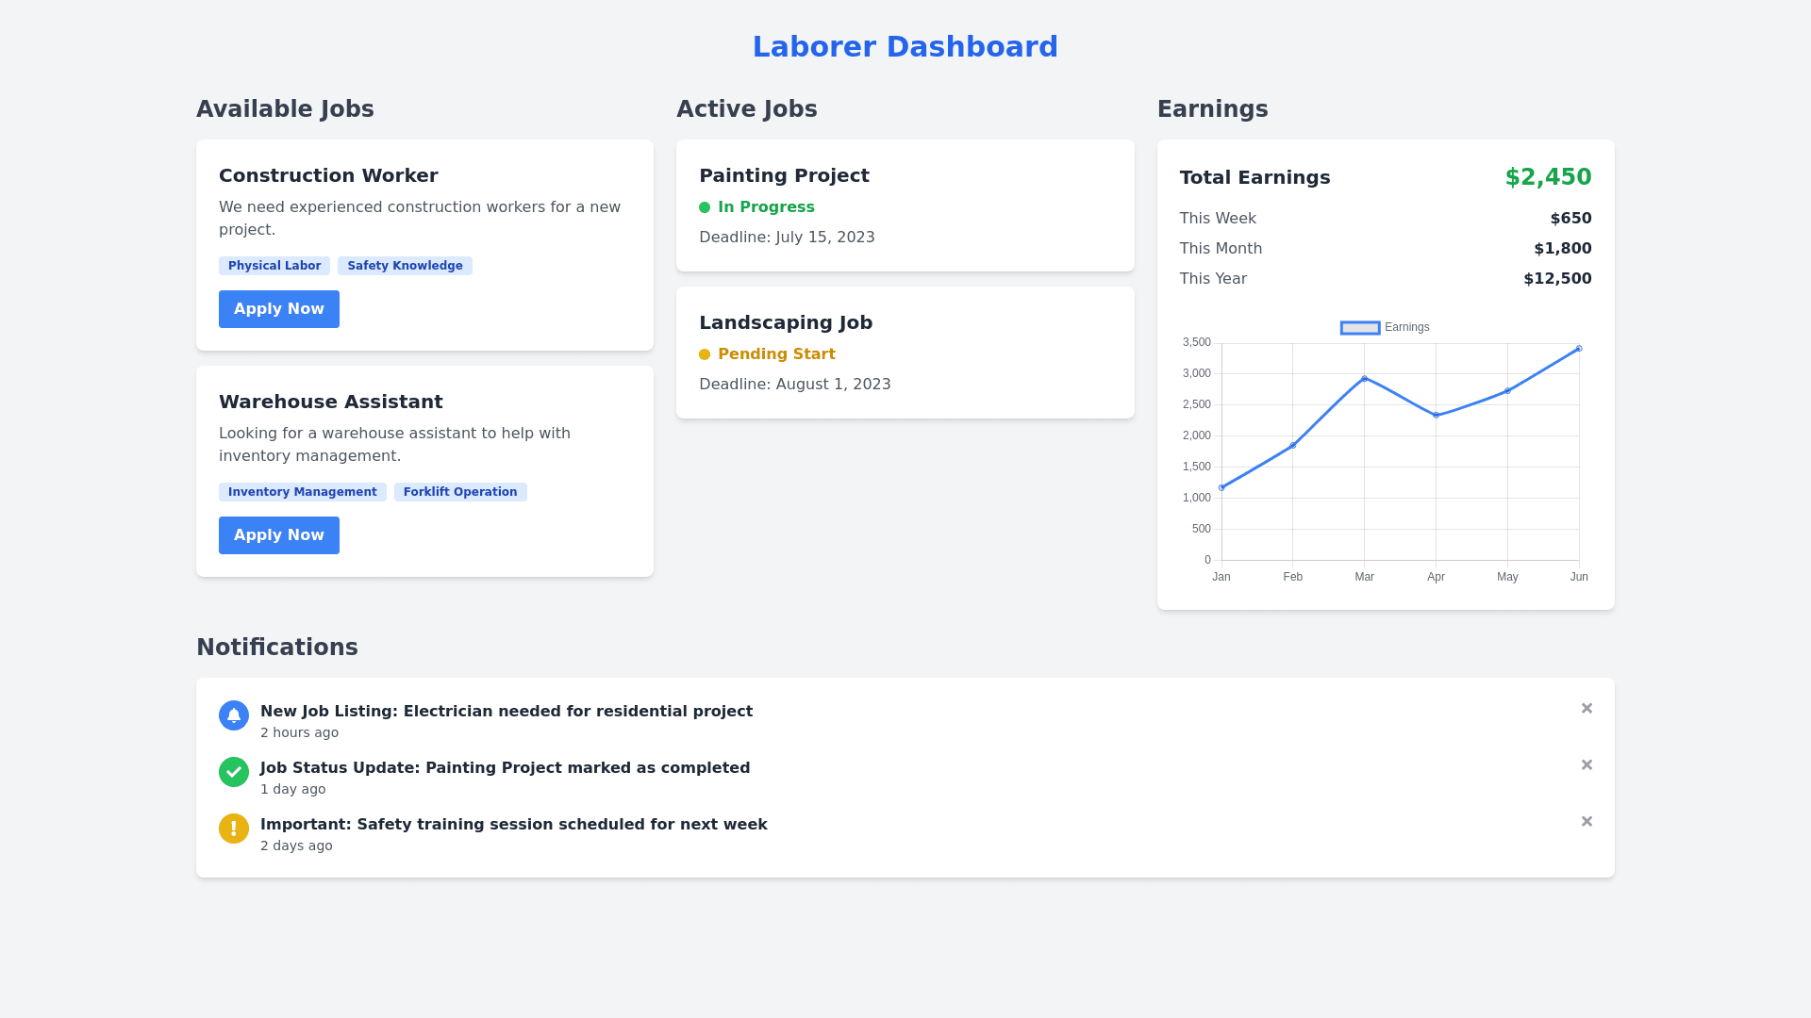Click the blue bell notification icon

(x=234, y=715)
